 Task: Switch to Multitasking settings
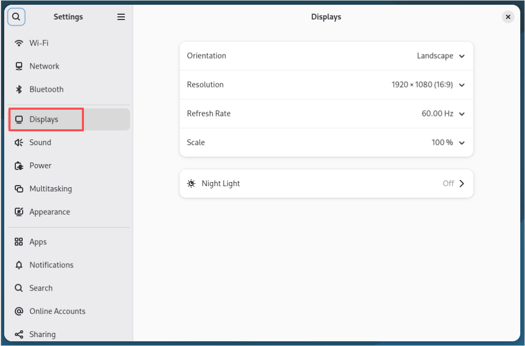[51, 189]
